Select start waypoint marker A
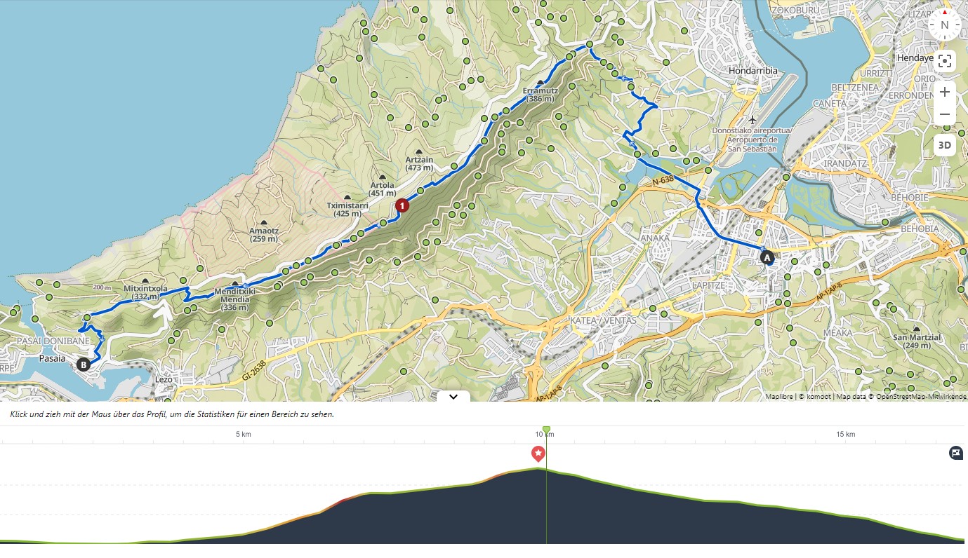This screenshot has height=558, width=968. coord(767,257)
